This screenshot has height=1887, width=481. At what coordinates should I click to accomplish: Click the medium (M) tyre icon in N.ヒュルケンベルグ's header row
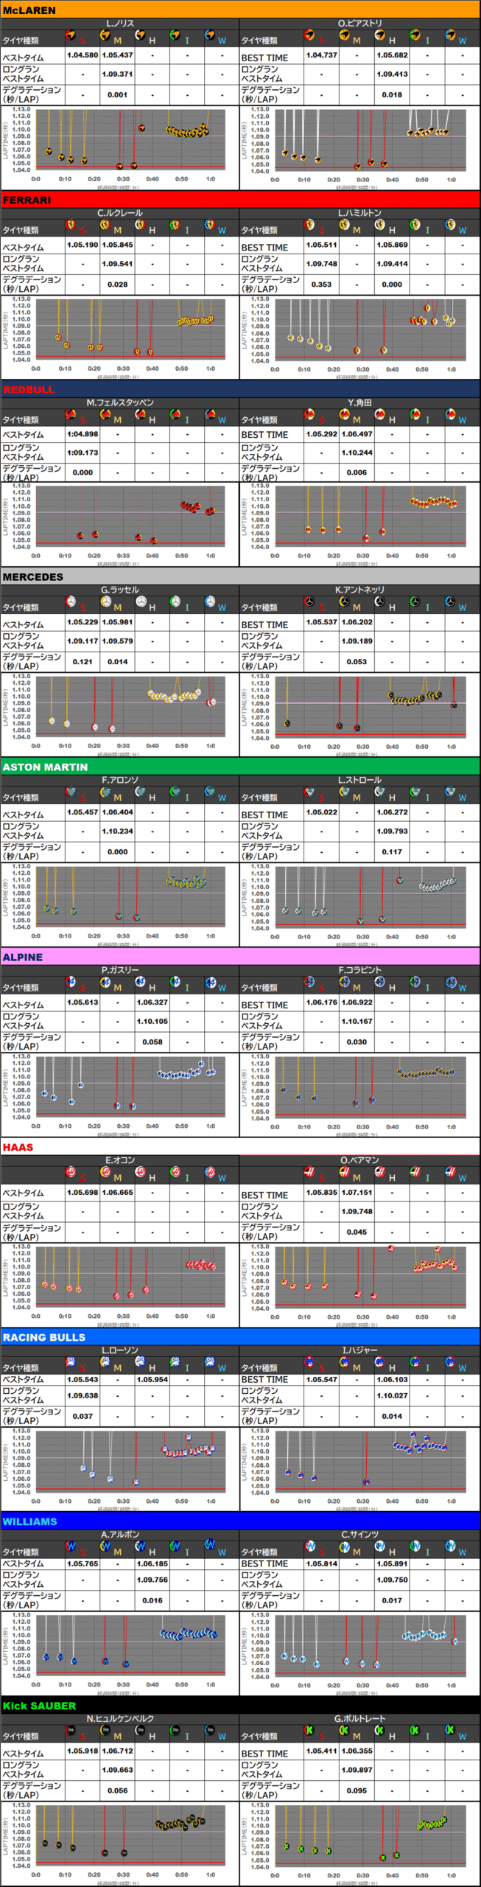[x=105, y=1730]
